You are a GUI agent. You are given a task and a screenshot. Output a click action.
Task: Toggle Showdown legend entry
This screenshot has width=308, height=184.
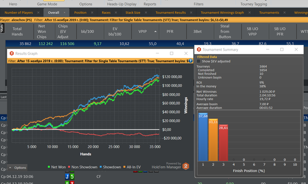click(110, 167)
